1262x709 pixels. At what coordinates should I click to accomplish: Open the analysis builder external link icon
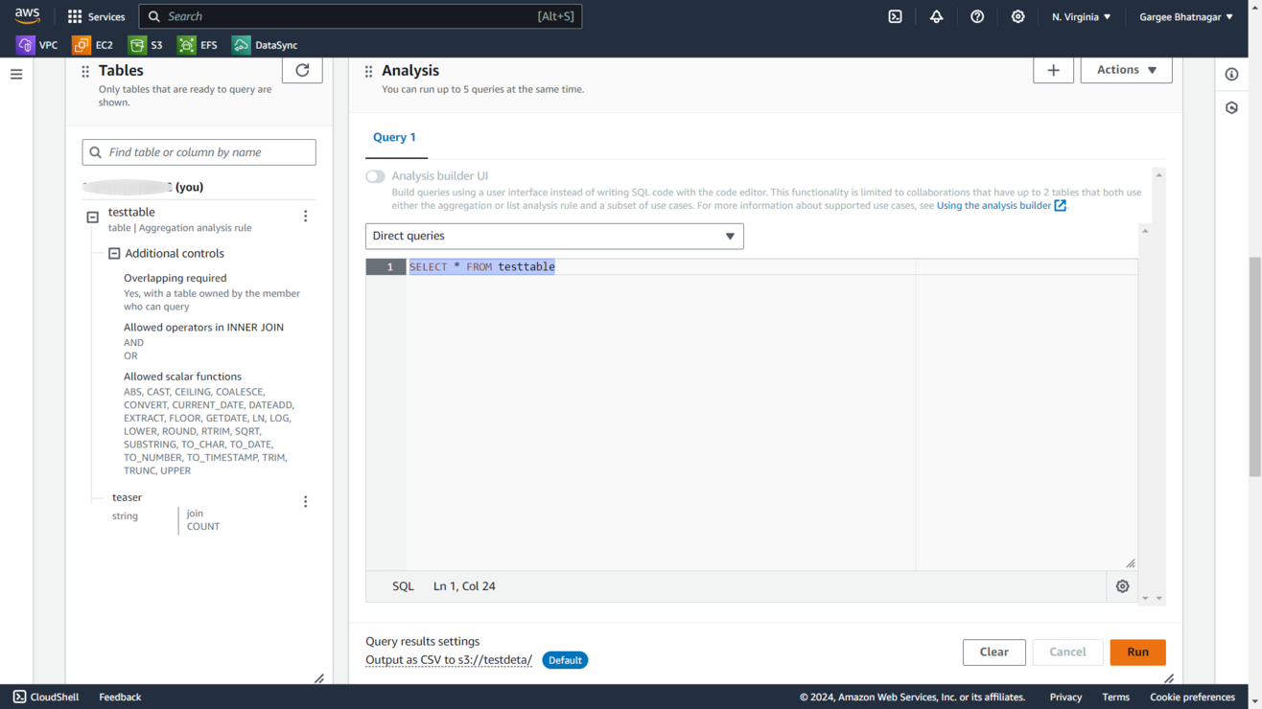(1060, 205)
